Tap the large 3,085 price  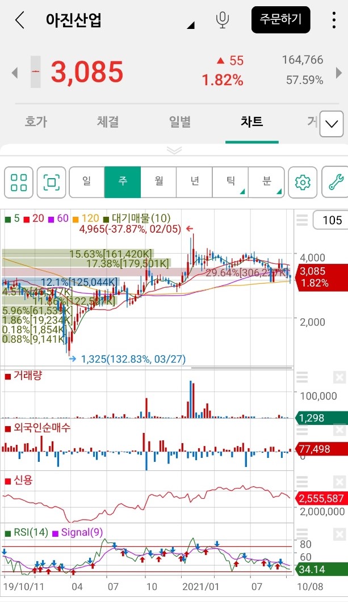pyautogui.click(x=87, y=72)
